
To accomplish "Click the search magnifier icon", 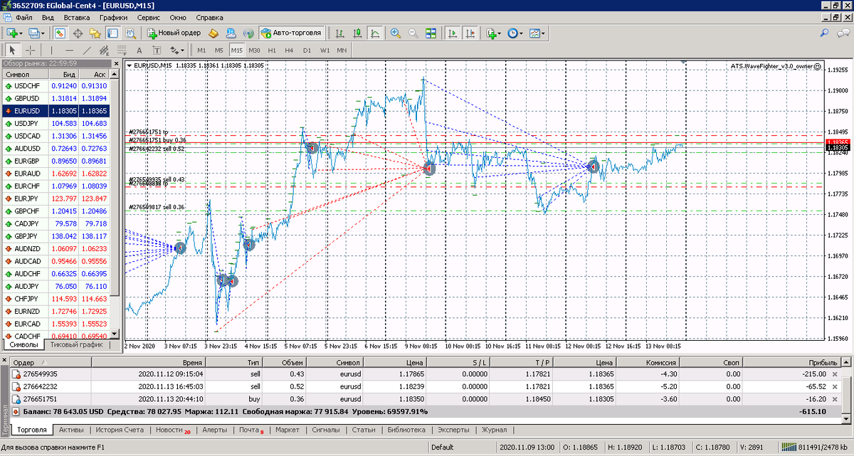I will click(825, 33).
